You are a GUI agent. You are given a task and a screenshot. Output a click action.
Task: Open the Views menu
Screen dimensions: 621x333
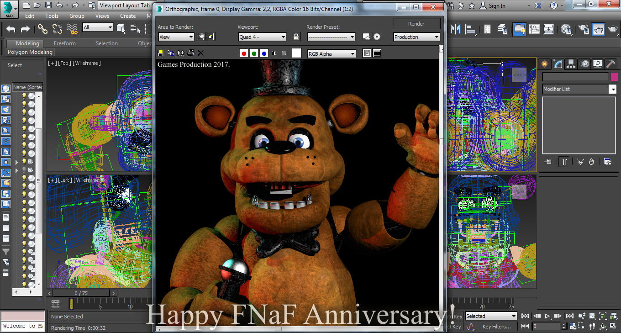[102, 16]
